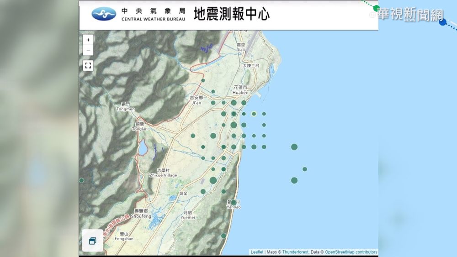
Task: Open the OpenStreetMap contributors link
Action: [x=351, y=252]
